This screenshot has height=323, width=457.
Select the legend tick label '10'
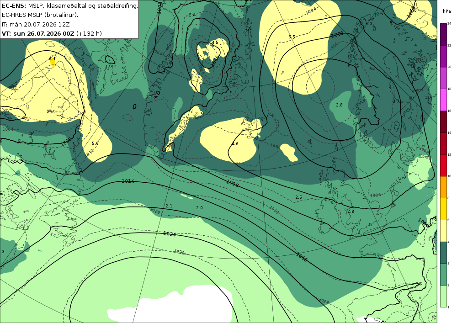click(449, 176)
